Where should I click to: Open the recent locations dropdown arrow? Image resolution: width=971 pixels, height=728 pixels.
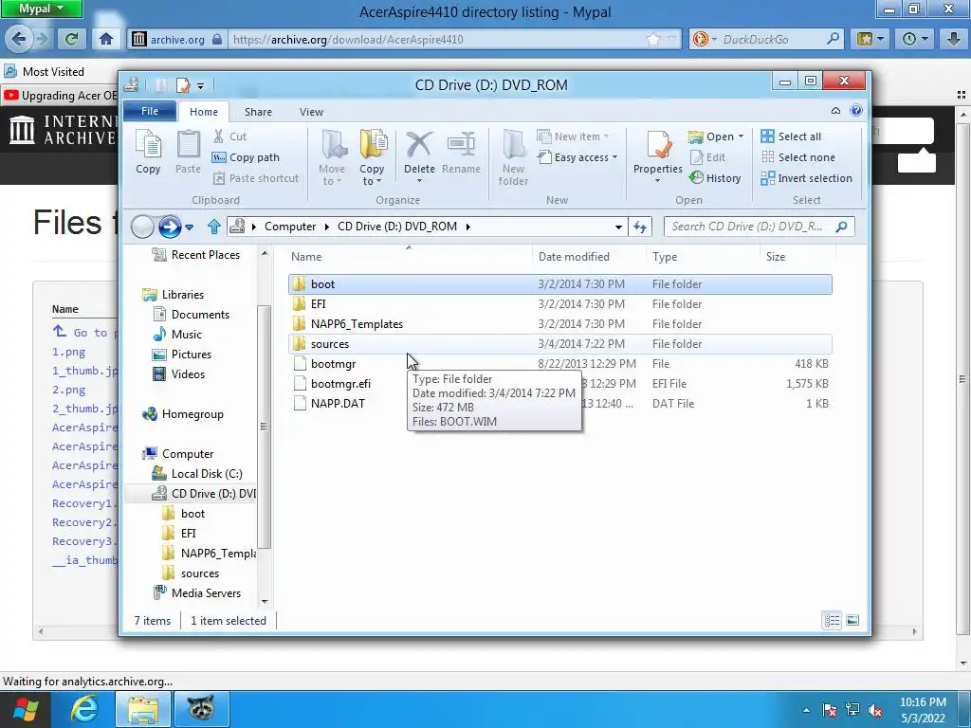190,227
